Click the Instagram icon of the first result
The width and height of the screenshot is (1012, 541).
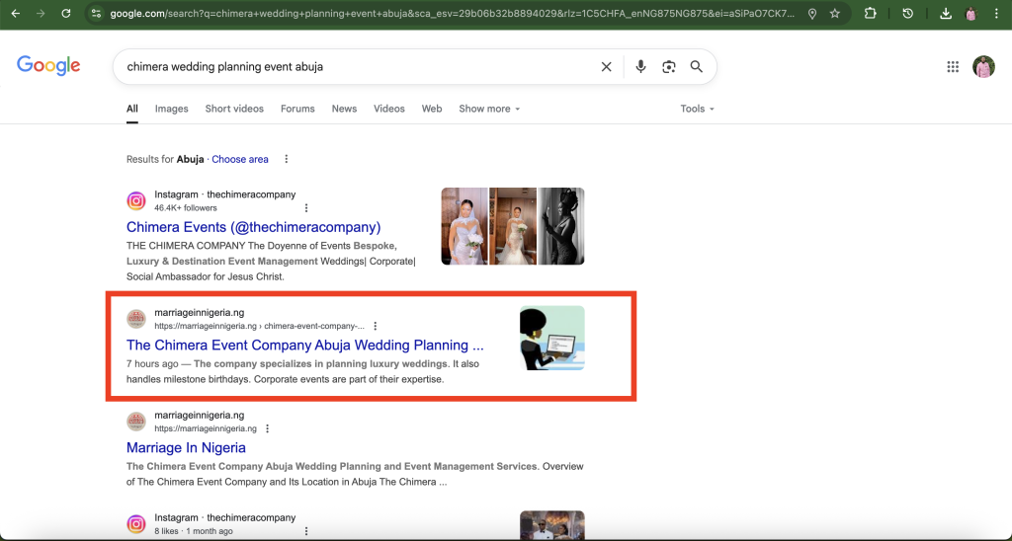click(x=136, y=200)
